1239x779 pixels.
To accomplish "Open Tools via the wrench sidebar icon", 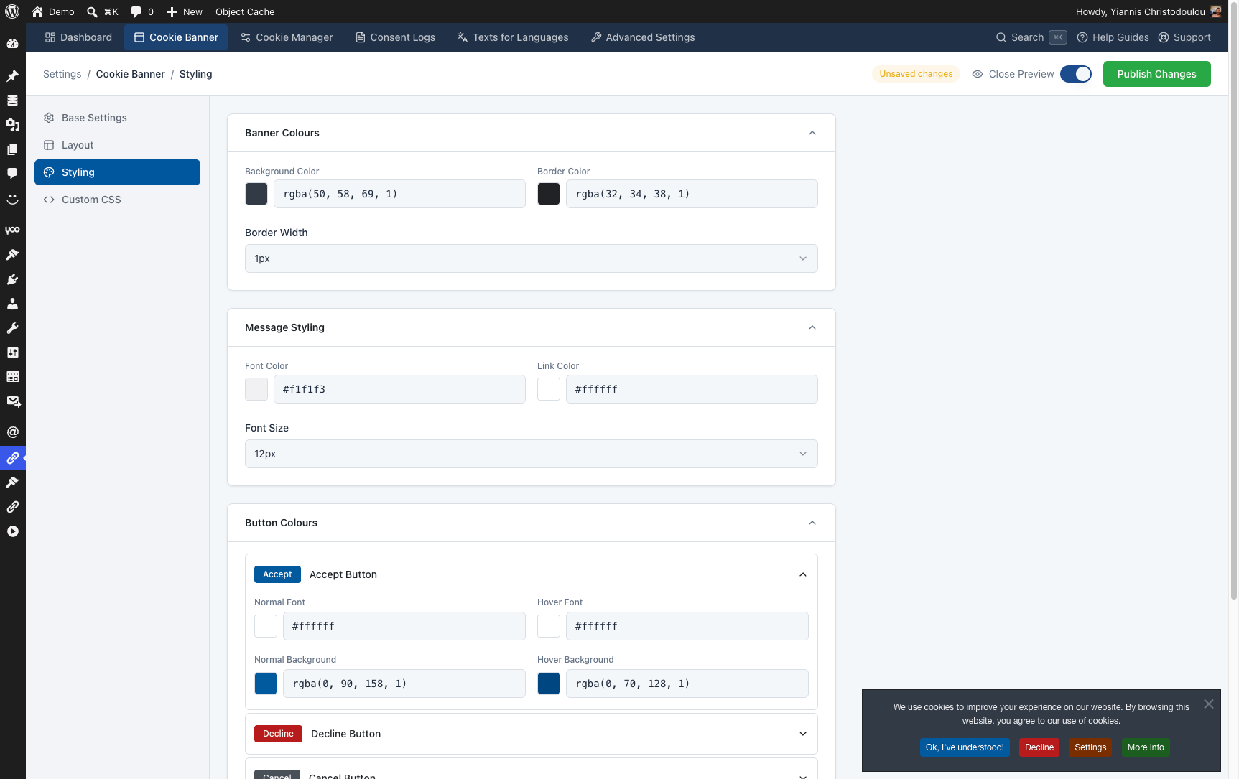I will [12, 328].
